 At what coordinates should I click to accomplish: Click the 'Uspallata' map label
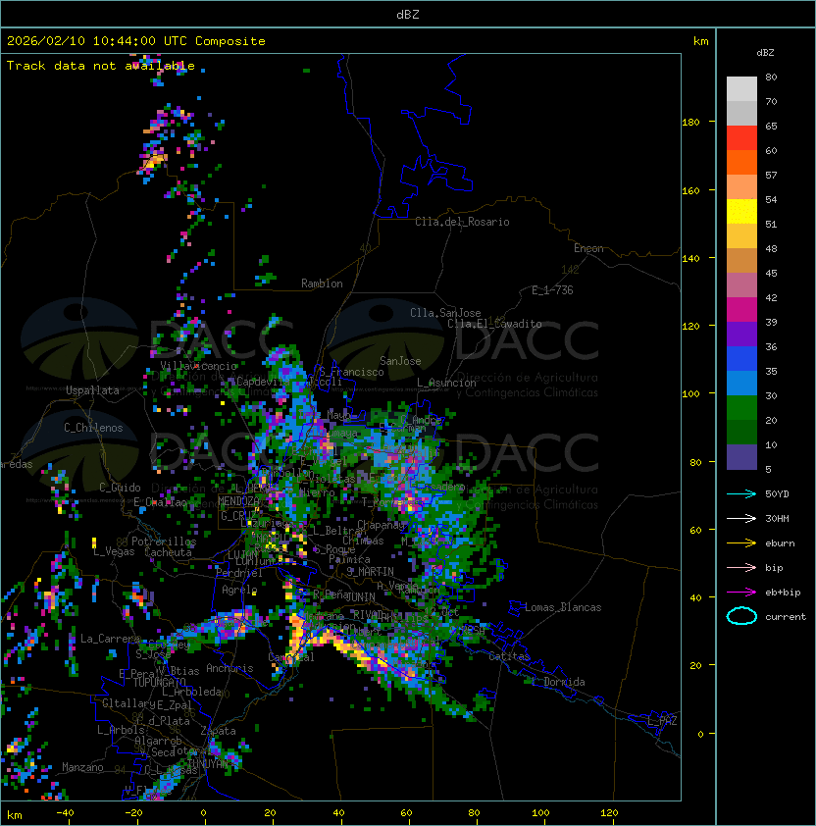(92, 390)
